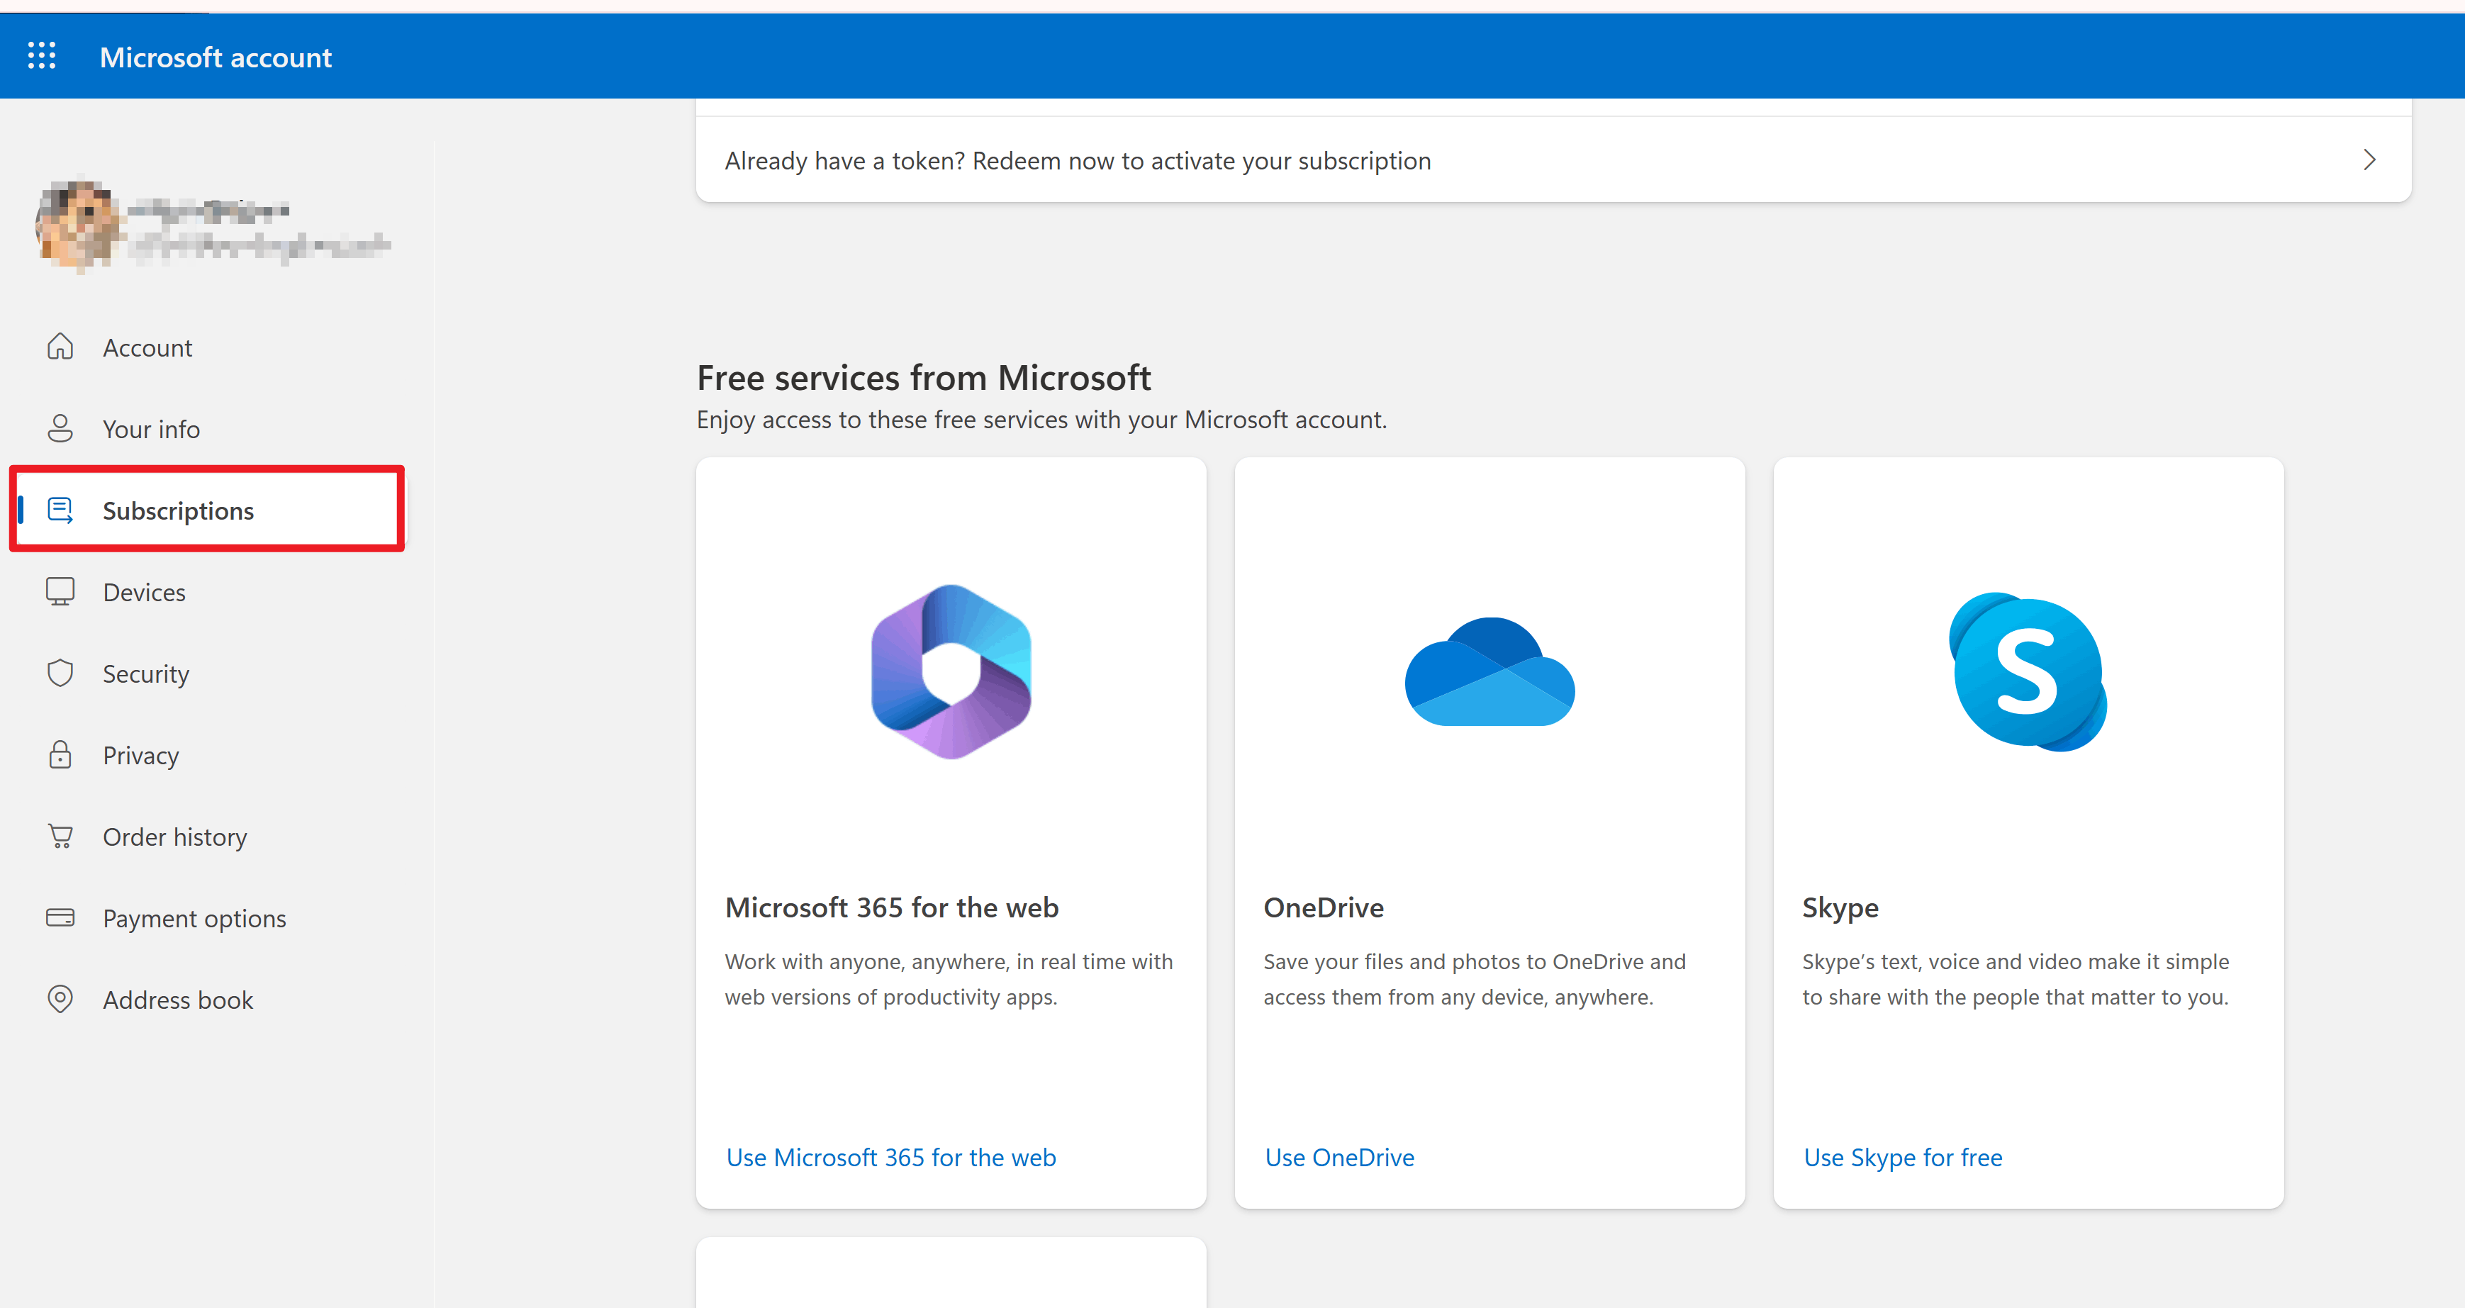
Task: Open the Use Skype for free link
Action: pyautogui.click(x=1902, y=1157)
